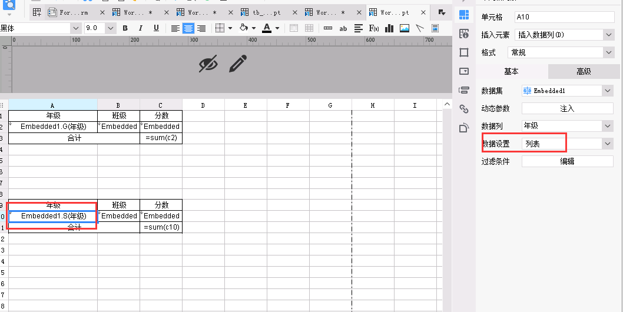Click the font color A swatch

267,28
